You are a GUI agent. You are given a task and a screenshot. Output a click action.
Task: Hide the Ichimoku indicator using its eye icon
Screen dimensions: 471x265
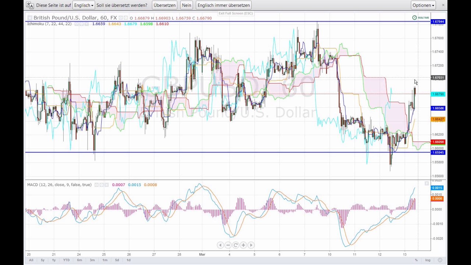point(77,24)
